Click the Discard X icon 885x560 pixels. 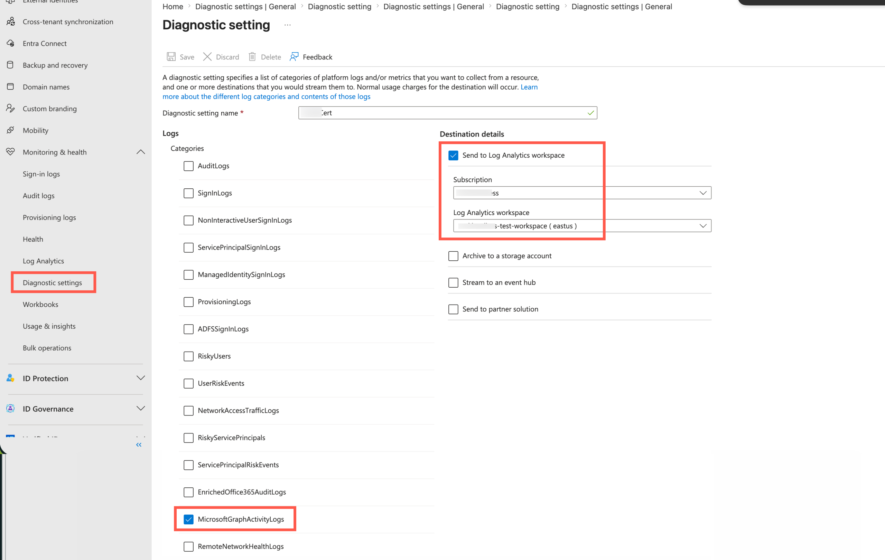(207, 57)
